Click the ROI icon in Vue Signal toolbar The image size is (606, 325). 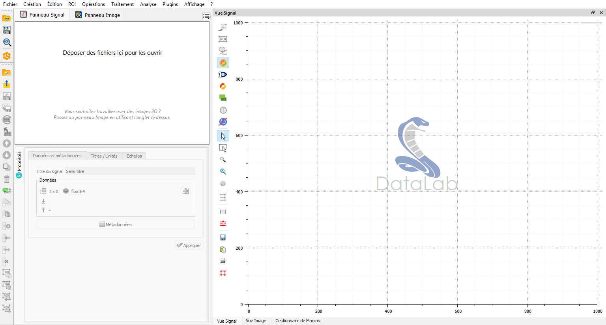click(x=223, y=39)
